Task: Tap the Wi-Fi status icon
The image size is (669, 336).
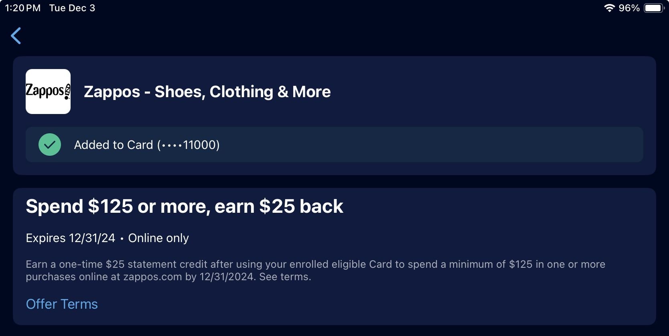Action: (x=609, y=8)
